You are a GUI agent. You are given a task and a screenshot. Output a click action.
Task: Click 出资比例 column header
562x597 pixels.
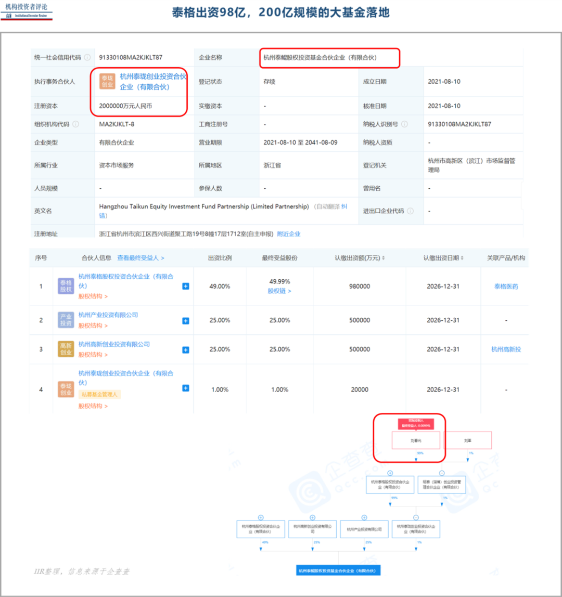click(x=220, y=258)
